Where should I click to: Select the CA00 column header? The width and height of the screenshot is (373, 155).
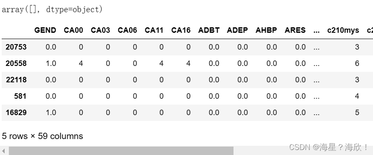[x=73, y=30]
